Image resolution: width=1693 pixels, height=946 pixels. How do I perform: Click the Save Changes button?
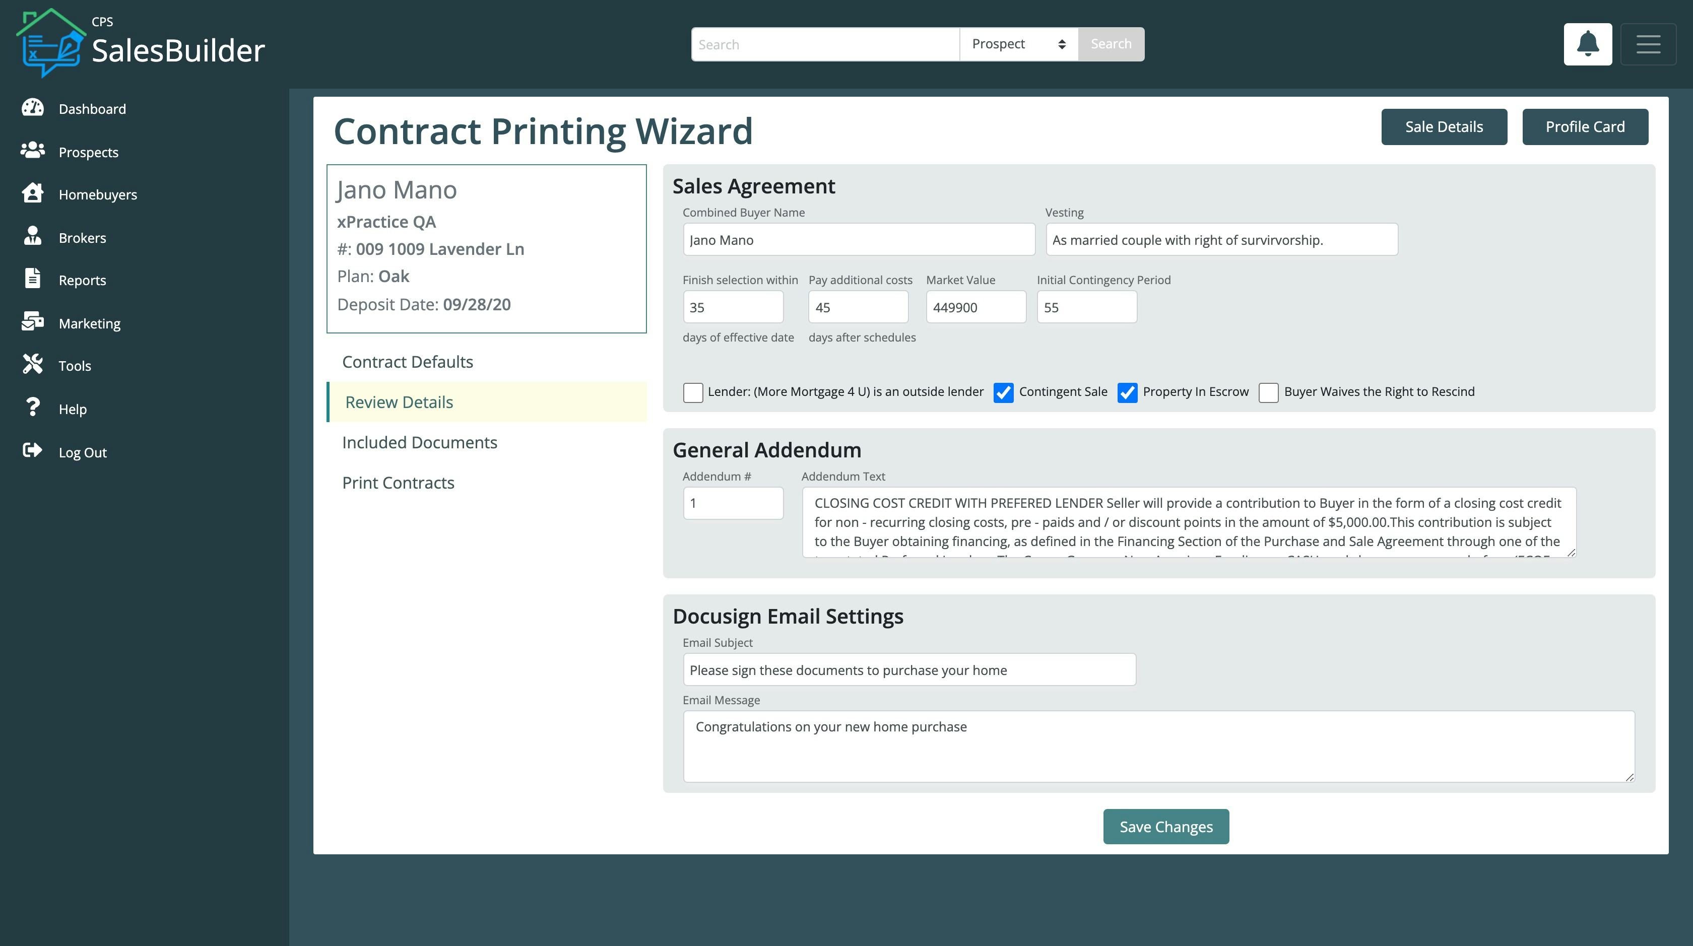click(x=1165, y=827)
